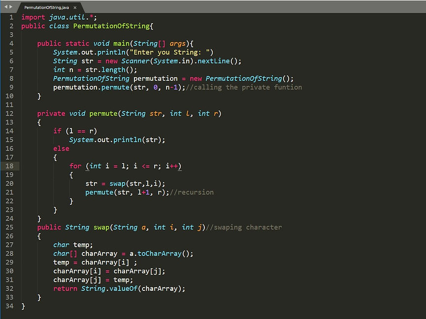Screen dimensions: 426x319
Task: Click comment '//swaping character'
Action: 244,227
